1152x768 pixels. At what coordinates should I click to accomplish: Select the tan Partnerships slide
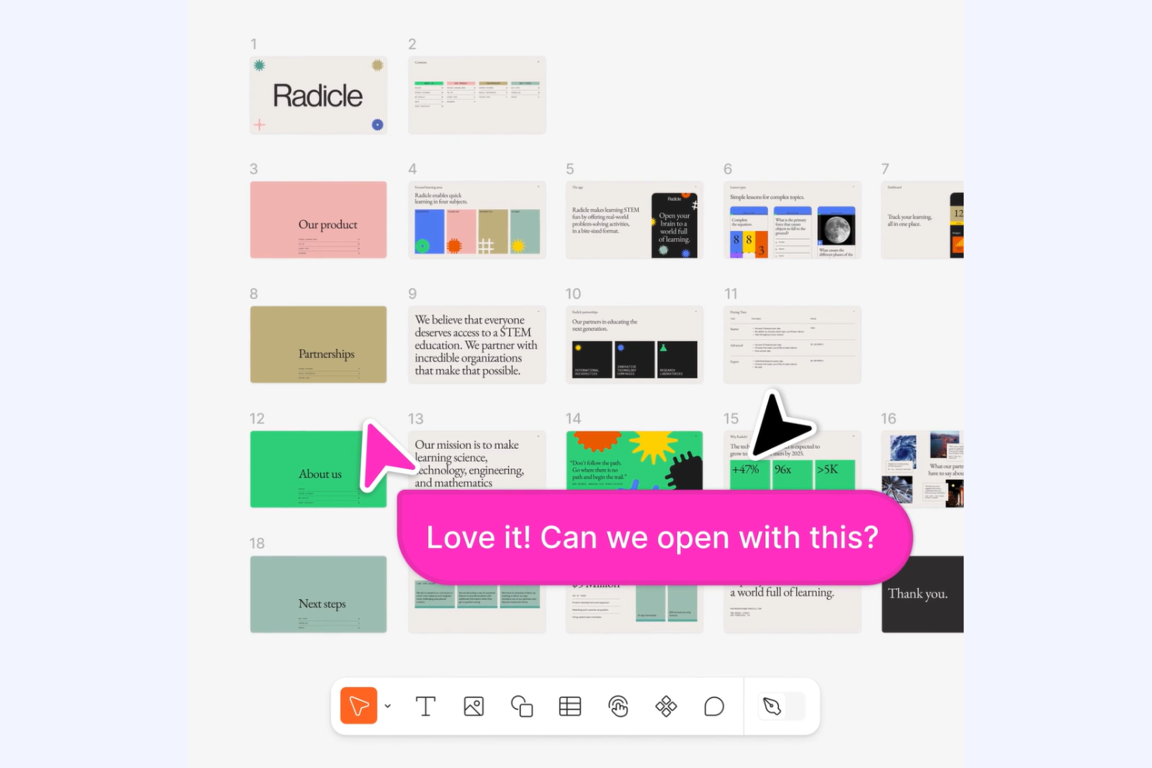318,344
